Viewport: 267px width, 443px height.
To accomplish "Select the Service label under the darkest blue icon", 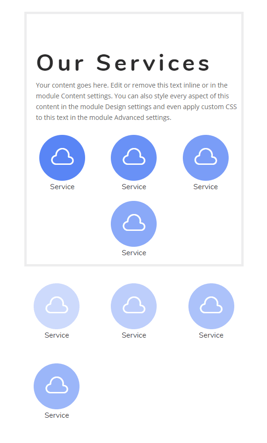I will pyautogui.click(x=62, y=187).
